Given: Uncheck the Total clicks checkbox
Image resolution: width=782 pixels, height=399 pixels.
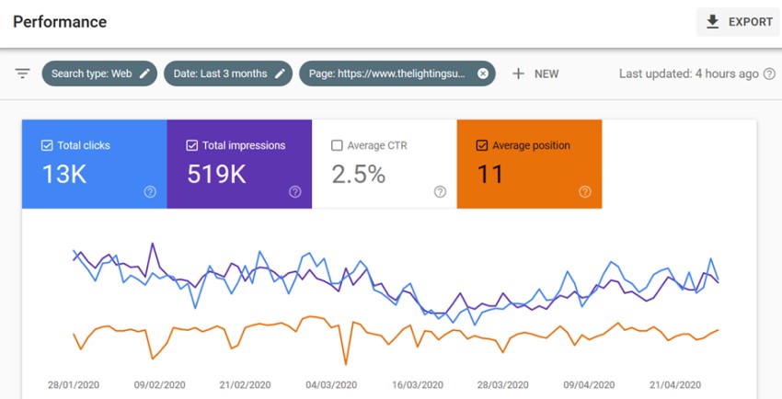Looking at the screenshot, I should (47, 145).
